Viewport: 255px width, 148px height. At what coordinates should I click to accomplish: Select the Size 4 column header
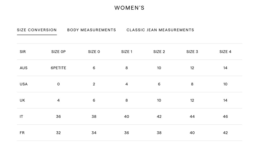coord(225,52)
